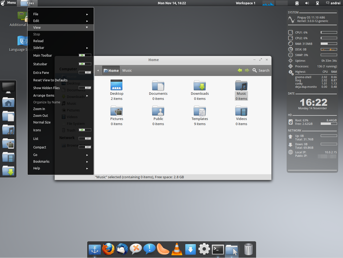Open settings gear in dock
This screenshot has width=343, height=258.
[x=204, y=249]
